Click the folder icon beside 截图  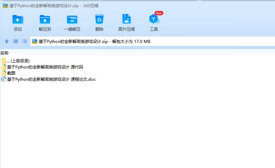click(x=4, y=73)
